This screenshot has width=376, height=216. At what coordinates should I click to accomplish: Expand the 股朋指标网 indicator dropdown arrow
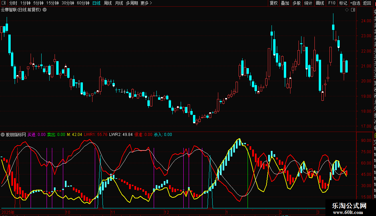click(x=3, y=135)
